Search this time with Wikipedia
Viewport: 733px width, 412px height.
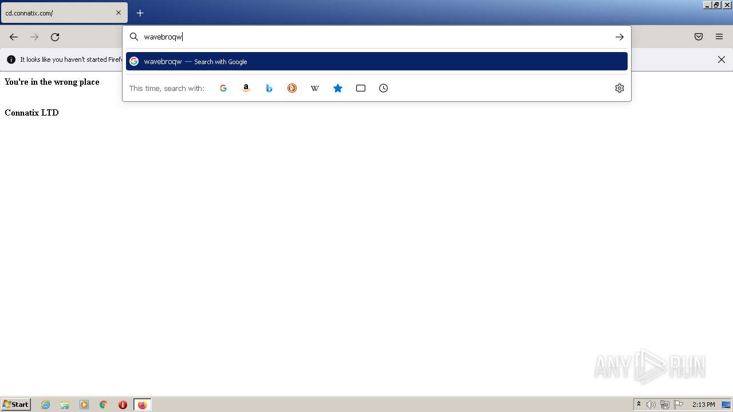pyautogui.click(x=315, y=88)
